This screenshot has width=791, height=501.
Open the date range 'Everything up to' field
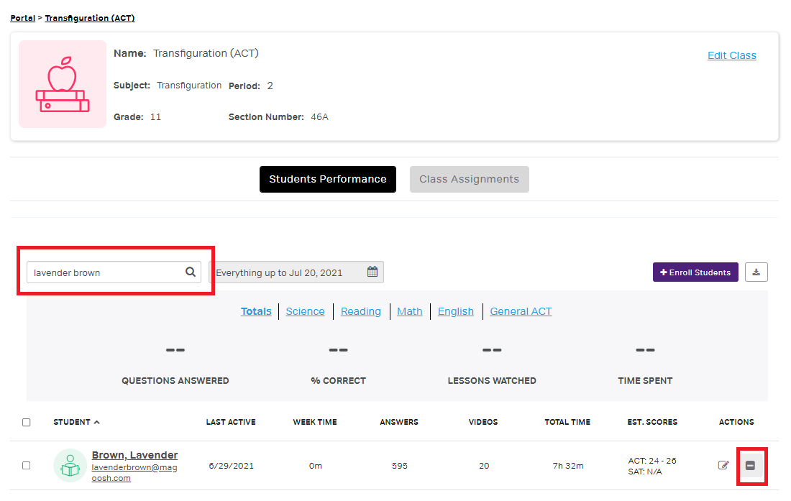click(x=288, y=272)
